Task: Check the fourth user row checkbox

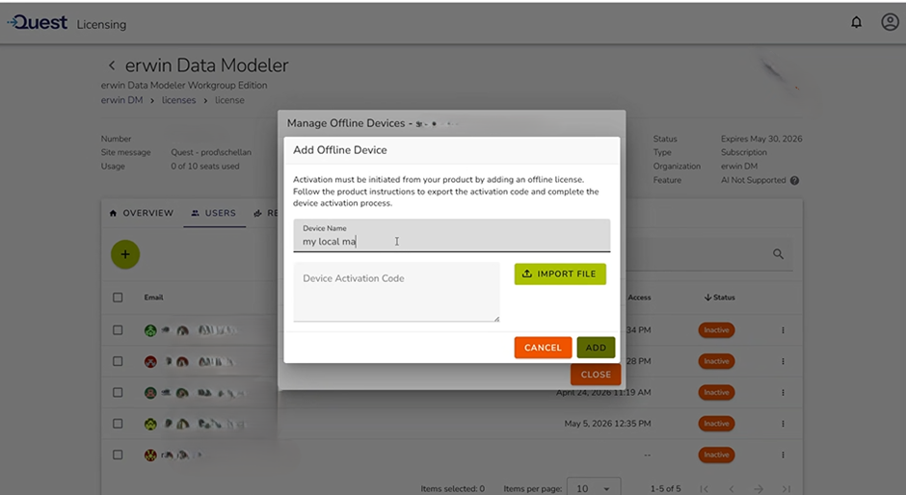Action: point(118,424)
